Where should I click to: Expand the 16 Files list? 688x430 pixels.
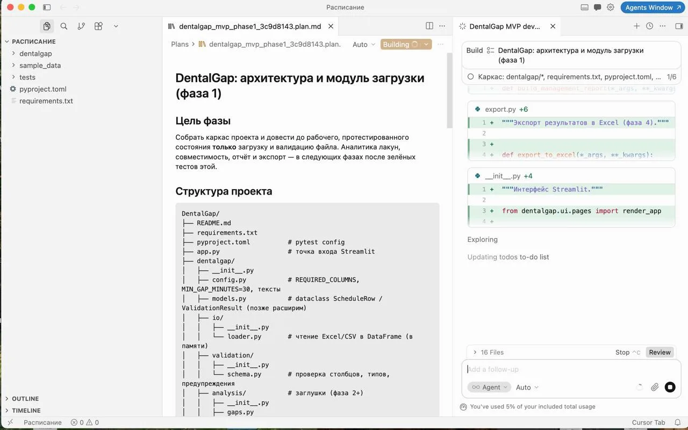coord(488,352)
